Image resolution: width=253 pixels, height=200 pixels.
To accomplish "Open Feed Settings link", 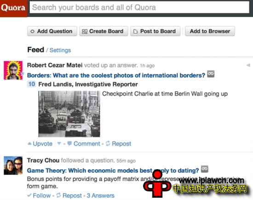I will (60, 50).
